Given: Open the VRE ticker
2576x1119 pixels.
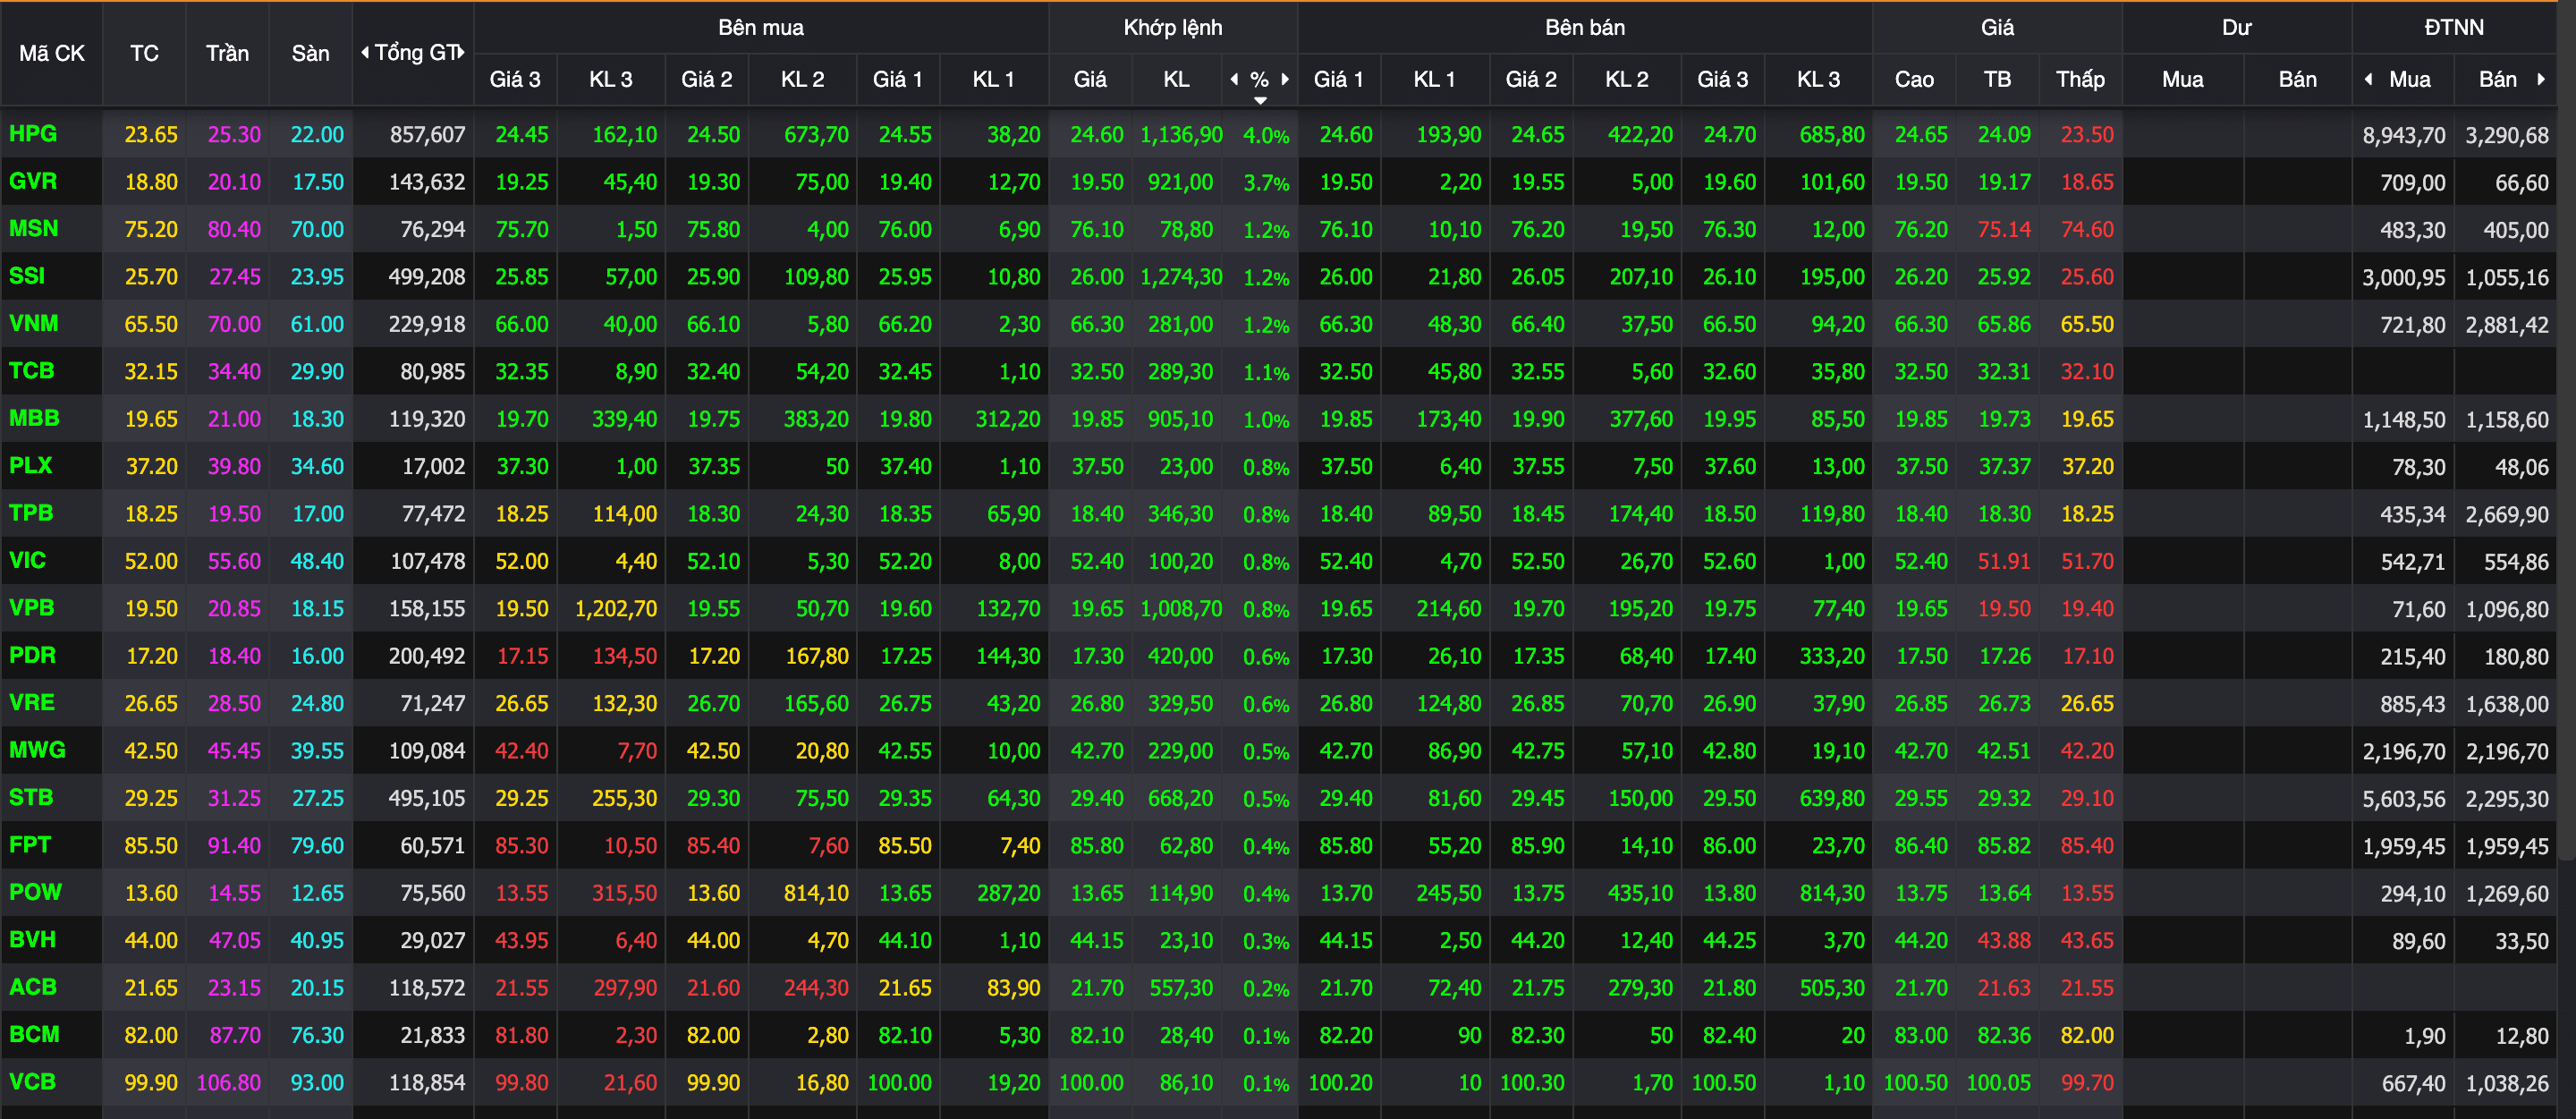Looking at the screenshot, I should (32, 702).
